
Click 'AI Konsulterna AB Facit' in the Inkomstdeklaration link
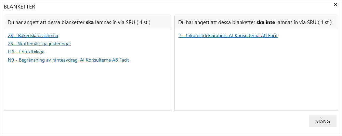[253, 35]
